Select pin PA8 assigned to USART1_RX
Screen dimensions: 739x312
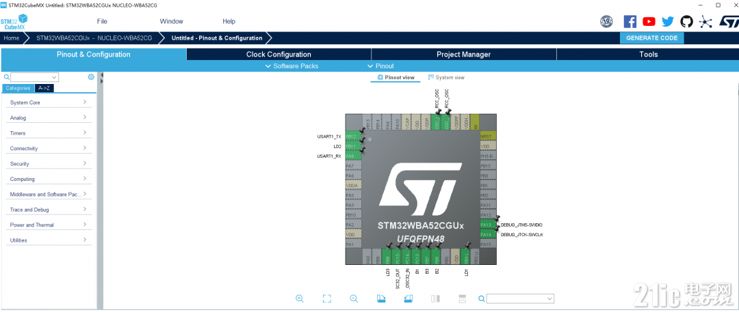353,156
